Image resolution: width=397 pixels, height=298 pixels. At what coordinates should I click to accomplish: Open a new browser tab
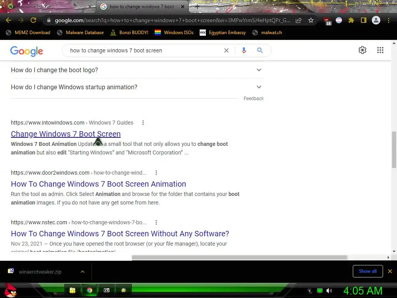click(x=197, y=7)
